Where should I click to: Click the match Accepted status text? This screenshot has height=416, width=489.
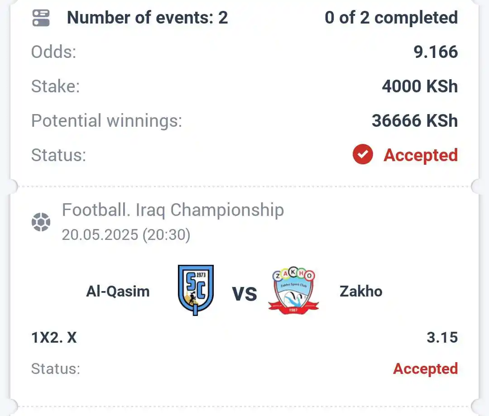[425, 368]
